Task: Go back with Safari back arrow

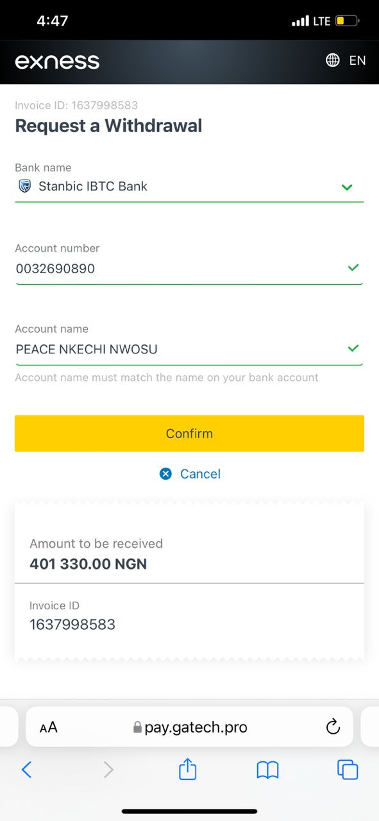Action: coord(26,769)
